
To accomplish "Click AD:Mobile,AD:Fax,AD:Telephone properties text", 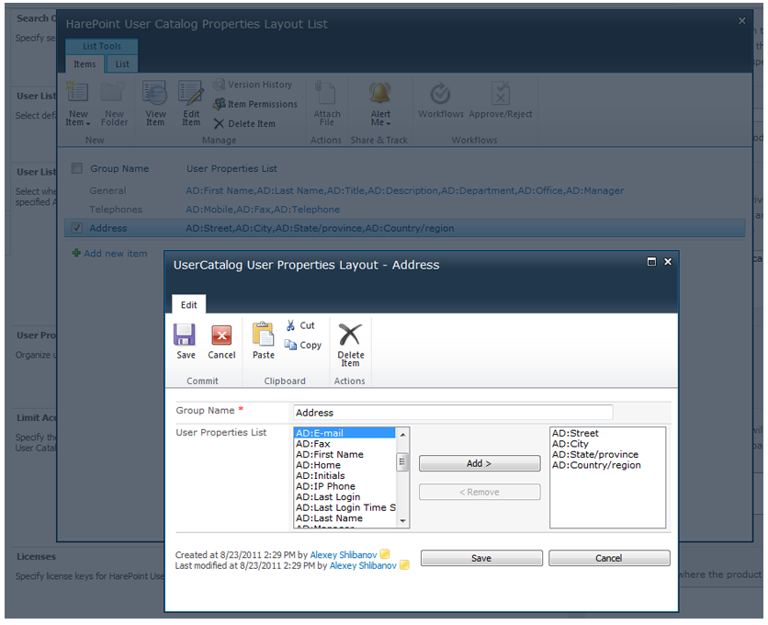I will pos(263,210).
